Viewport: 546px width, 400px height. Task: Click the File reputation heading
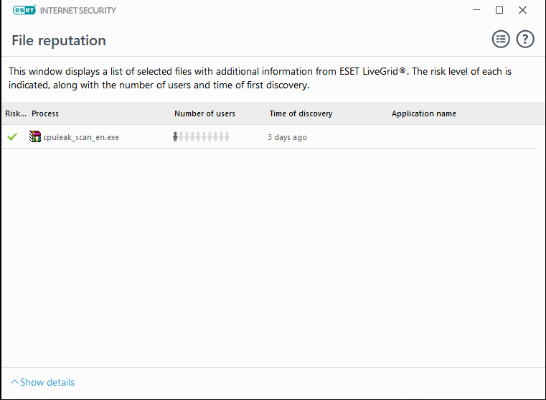(59, 40)
